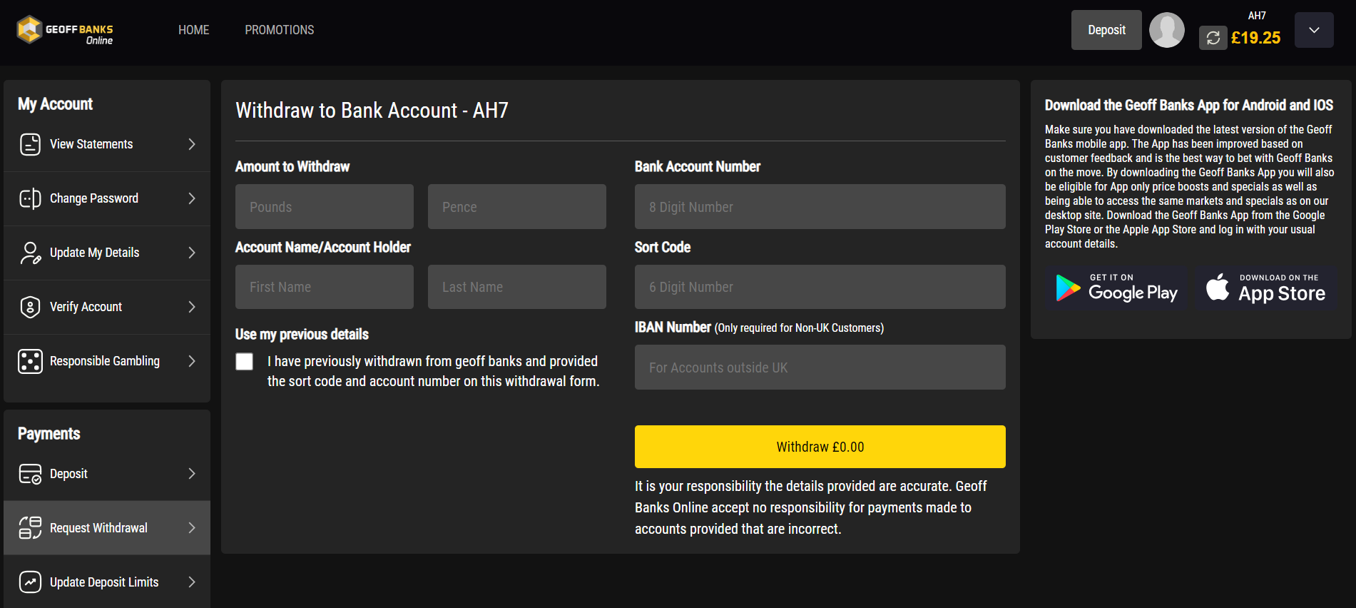Expand the Update Deposit Limits chevron
Viewport: 1356px width, 608px height.
[192, 582]
